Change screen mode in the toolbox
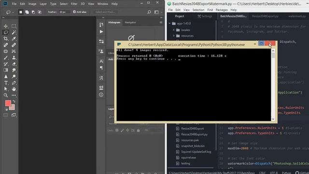The height and width of the screenshot is (174, 309). 14,115
